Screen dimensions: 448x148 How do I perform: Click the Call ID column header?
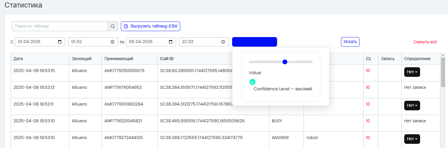tap(167, 59)
